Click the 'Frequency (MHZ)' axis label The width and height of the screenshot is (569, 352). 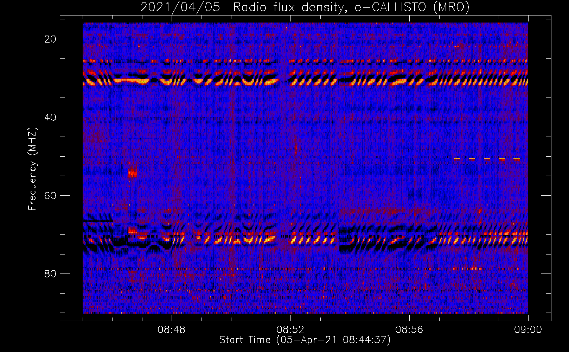click(x=32, y=169)
